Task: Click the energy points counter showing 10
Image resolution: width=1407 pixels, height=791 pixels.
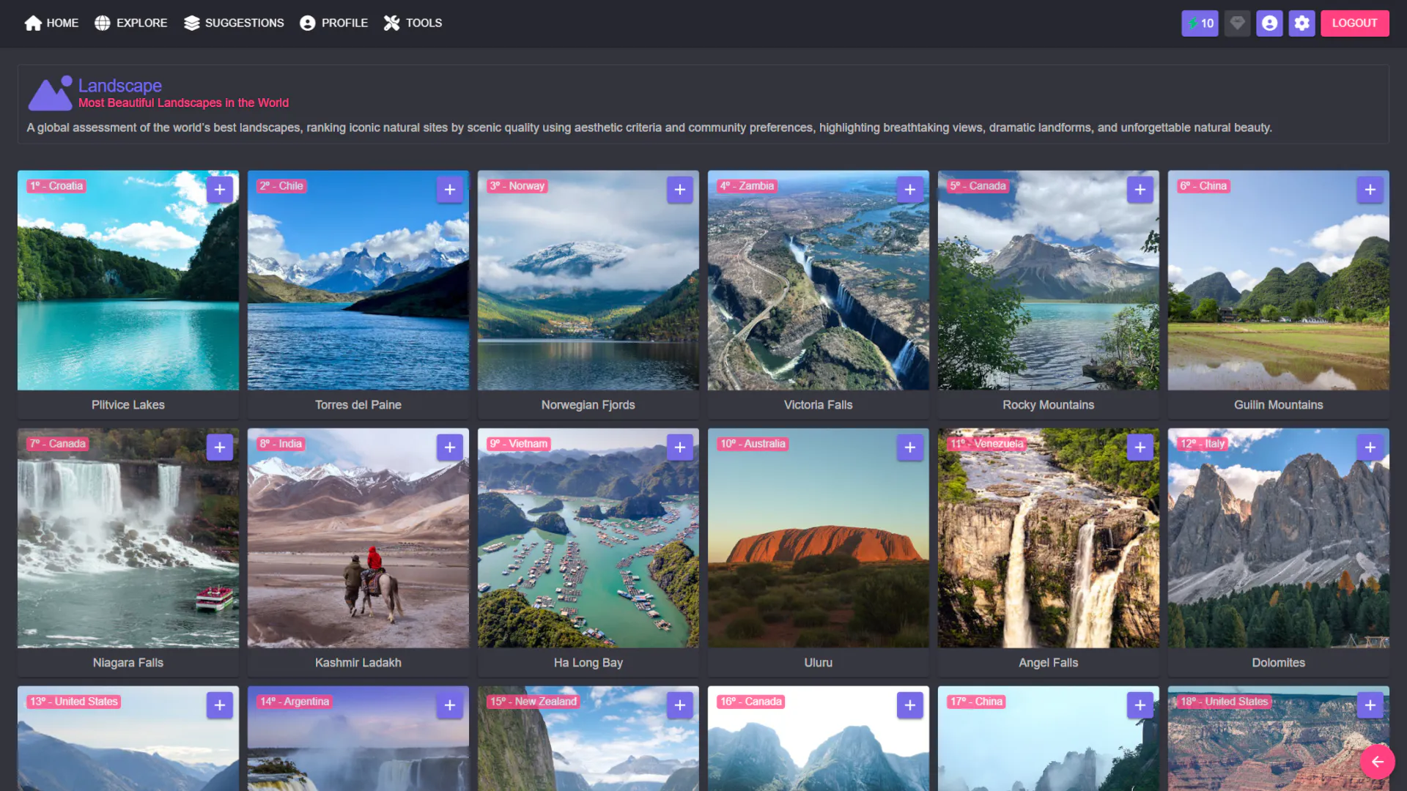Action: point(1200,23)
